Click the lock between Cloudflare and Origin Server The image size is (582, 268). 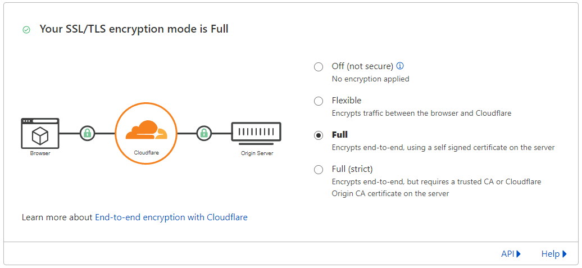coord(204,133)
